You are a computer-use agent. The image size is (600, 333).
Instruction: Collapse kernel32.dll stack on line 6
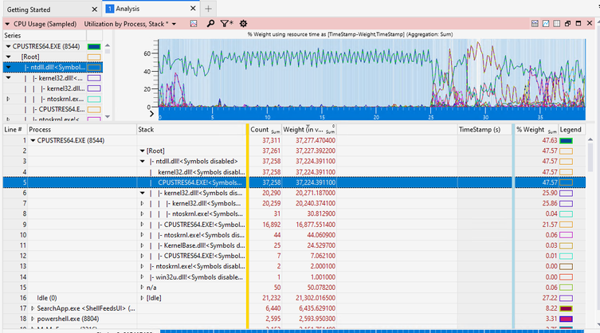point(143,193)
